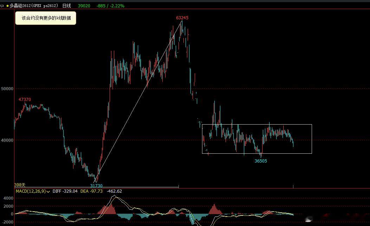Click the yellow dot beside 多晶硅2612
This screenshot has height=226, width=370.
(7, 6)
